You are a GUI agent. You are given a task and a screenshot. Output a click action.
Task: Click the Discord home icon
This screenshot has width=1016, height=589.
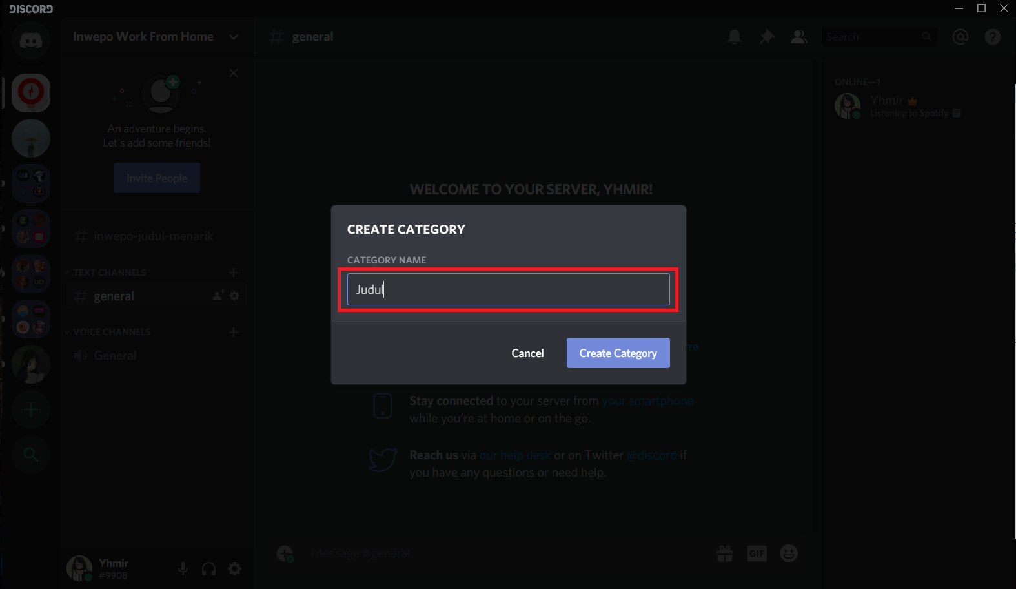pyautogui.click(x=30, y=41)
